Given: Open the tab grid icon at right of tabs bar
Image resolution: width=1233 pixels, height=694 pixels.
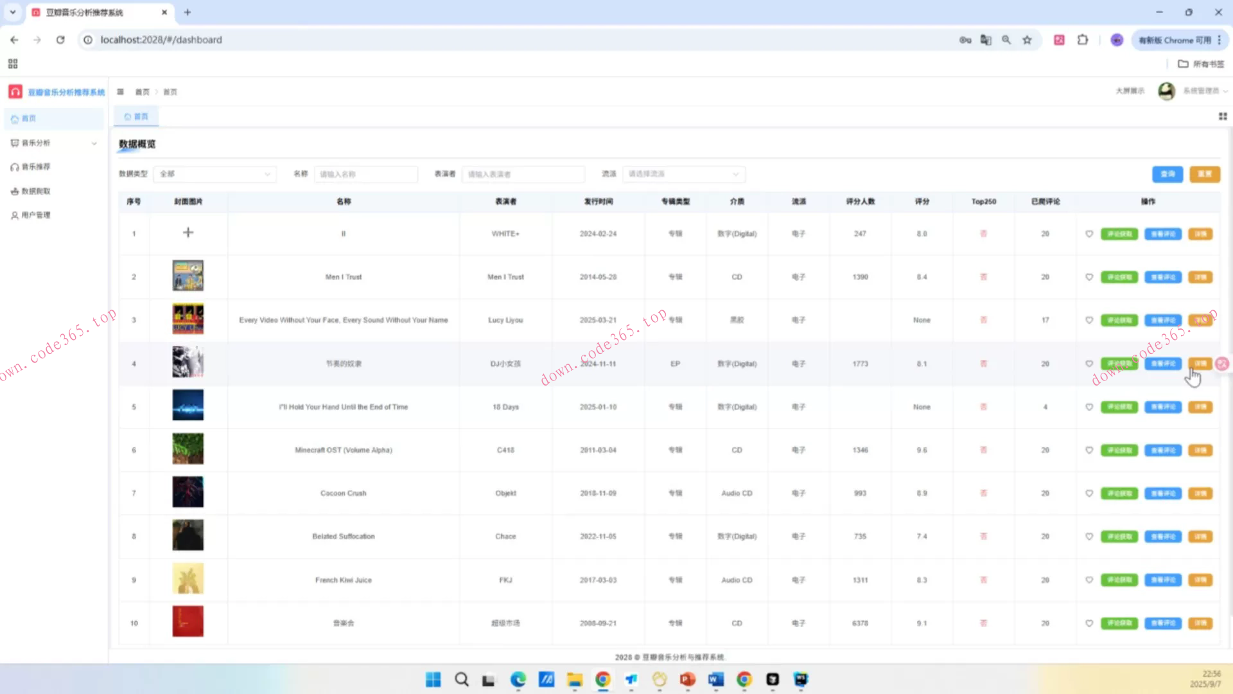Looking at the screenshot, I should [x=1223, y=116].
